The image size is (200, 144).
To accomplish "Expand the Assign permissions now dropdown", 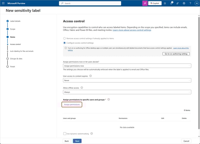I will pyautogui.click(x=127, y=66).
